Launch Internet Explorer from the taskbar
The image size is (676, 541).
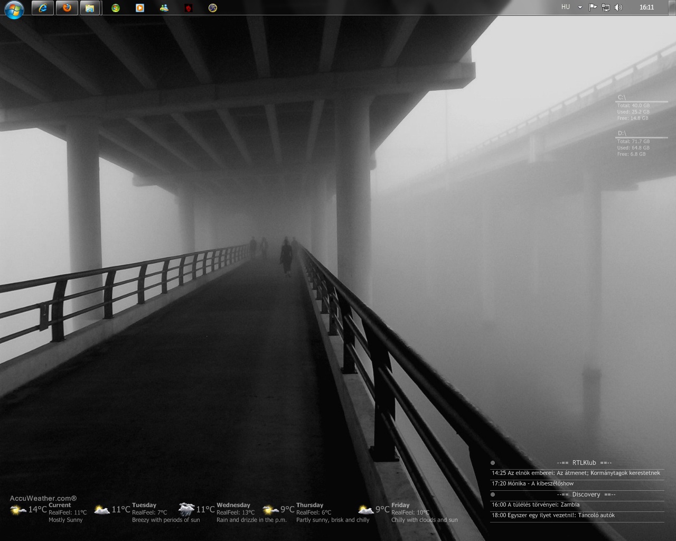click(43, 8)
